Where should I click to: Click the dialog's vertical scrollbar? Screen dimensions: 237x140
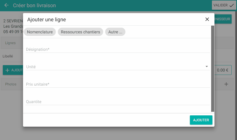click(x=212, y=69)
